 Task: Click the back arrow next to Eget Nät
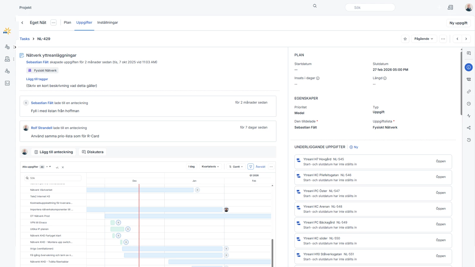pyautogui.click(x=22, y=23)
